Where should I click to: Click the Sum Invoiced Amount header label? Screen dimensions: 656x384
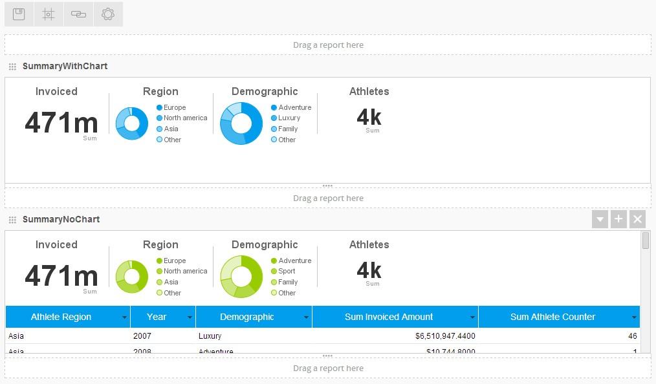(x=389, y=317)
